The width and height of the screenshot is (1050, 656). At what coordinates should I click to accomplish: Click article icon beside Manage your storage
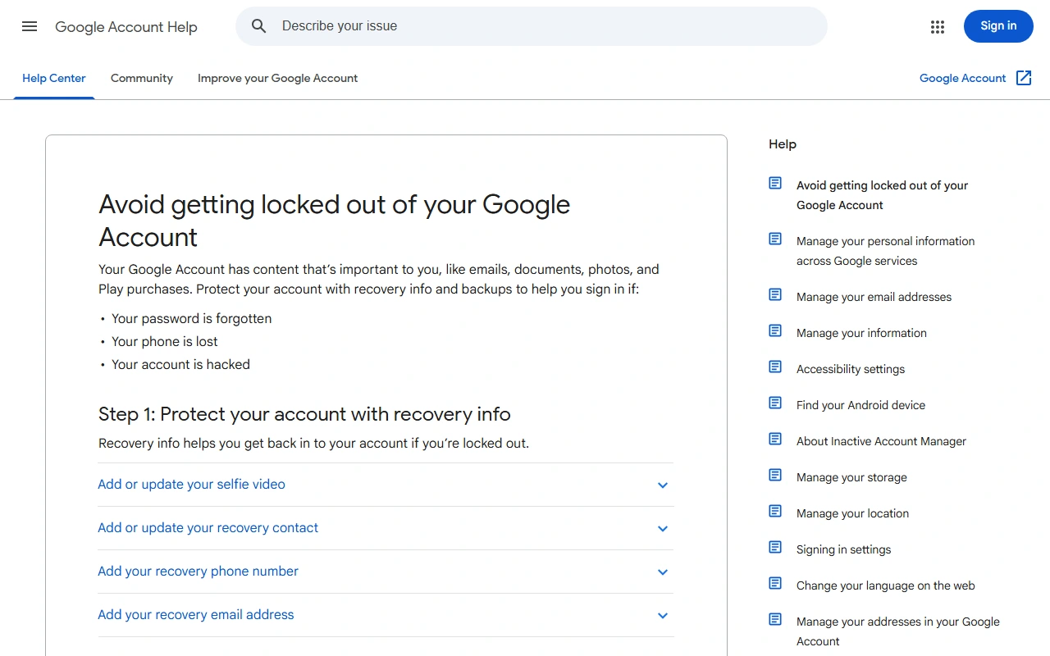(x=775, y=475)
